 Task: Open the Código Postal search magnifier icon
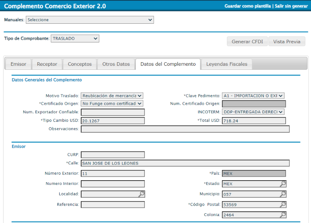point(283,204)
